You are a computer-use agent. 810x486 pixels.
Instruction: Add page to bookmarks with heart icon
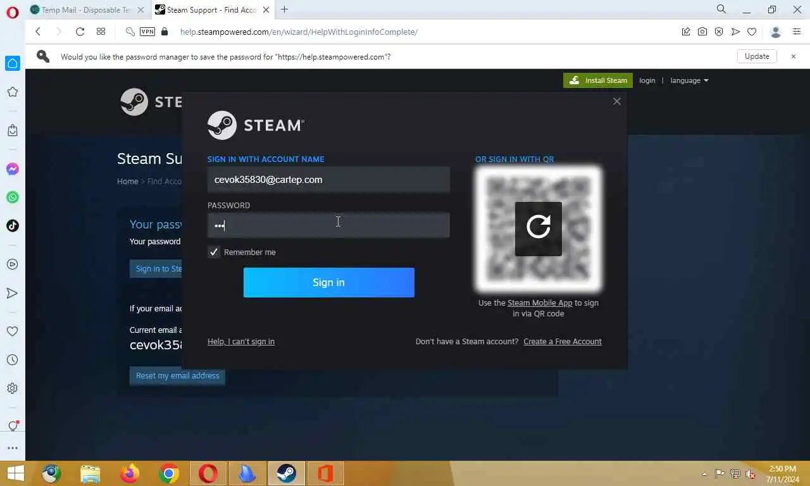click(752, 32)
